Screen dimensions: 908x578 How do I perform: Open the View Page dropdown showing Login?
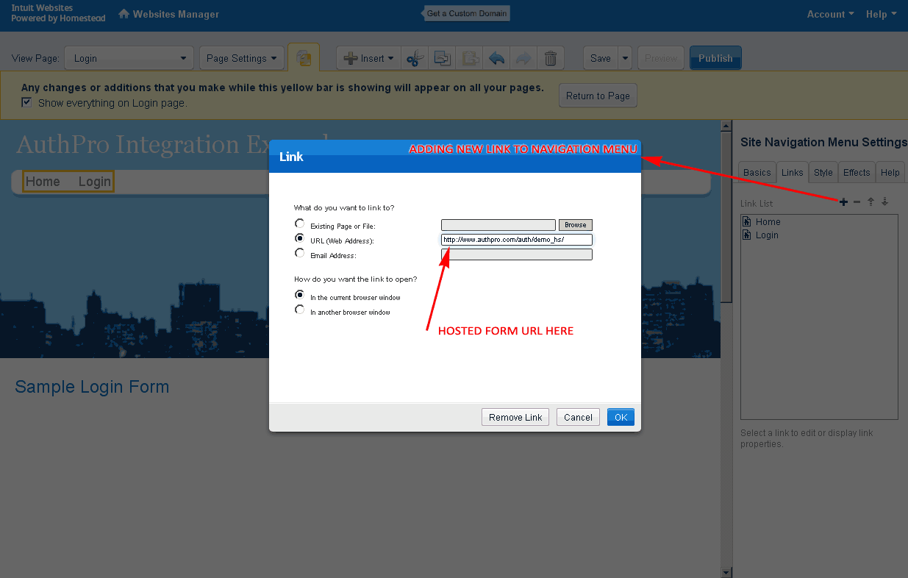(129, 58)
